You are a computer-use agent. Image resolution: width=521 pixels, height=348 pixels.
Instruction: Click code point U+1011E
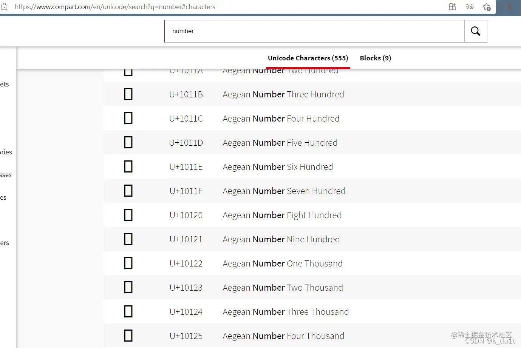pos(186,167)
